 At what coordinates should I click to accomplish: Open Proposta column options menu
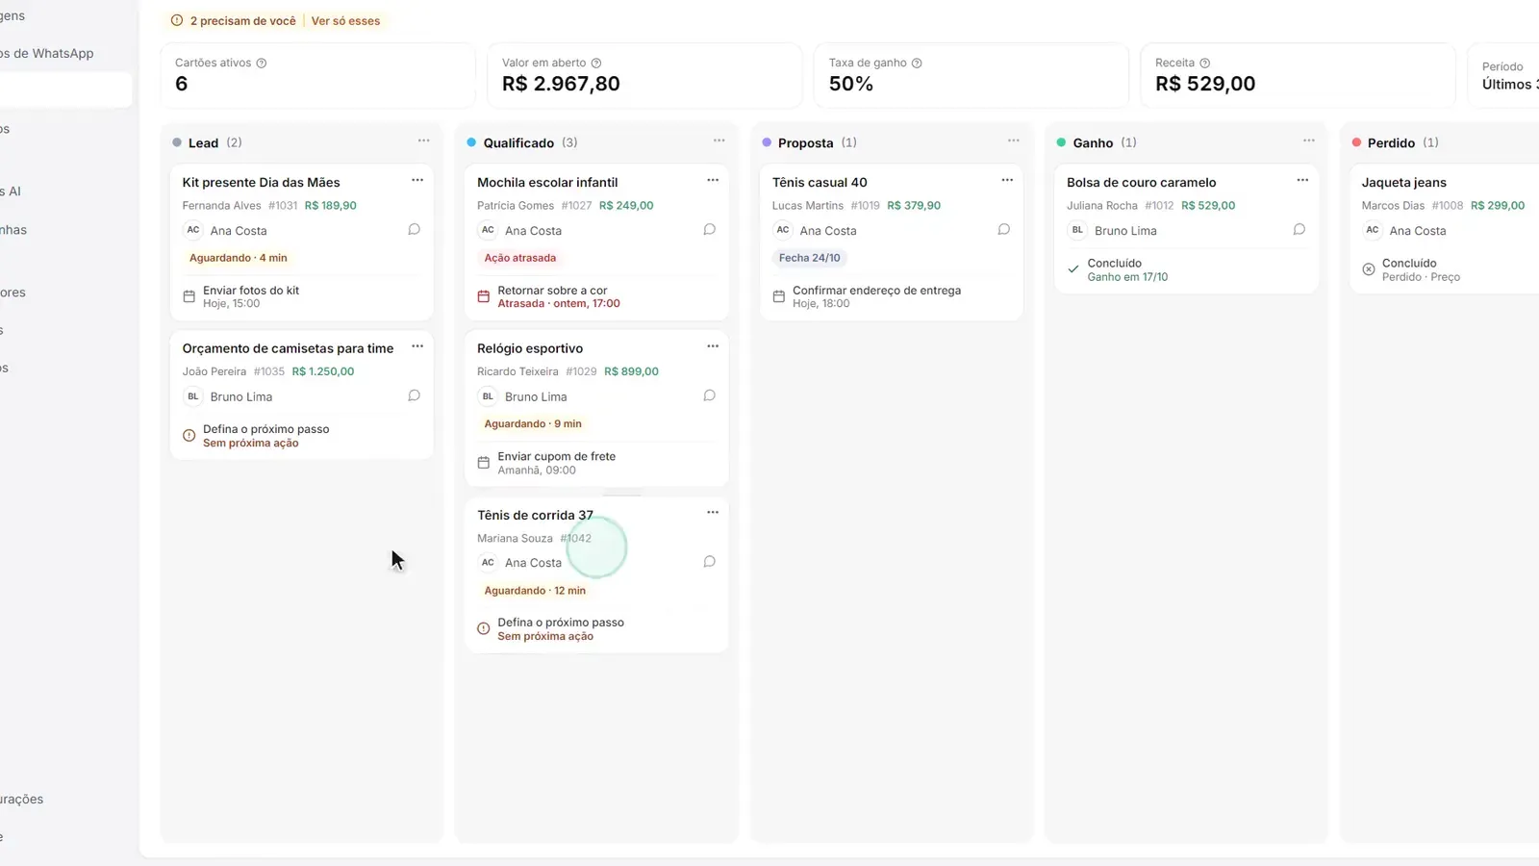1013,141
